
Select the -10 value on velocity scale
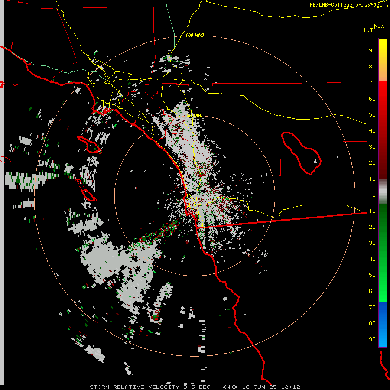click(x=370, y=211)
